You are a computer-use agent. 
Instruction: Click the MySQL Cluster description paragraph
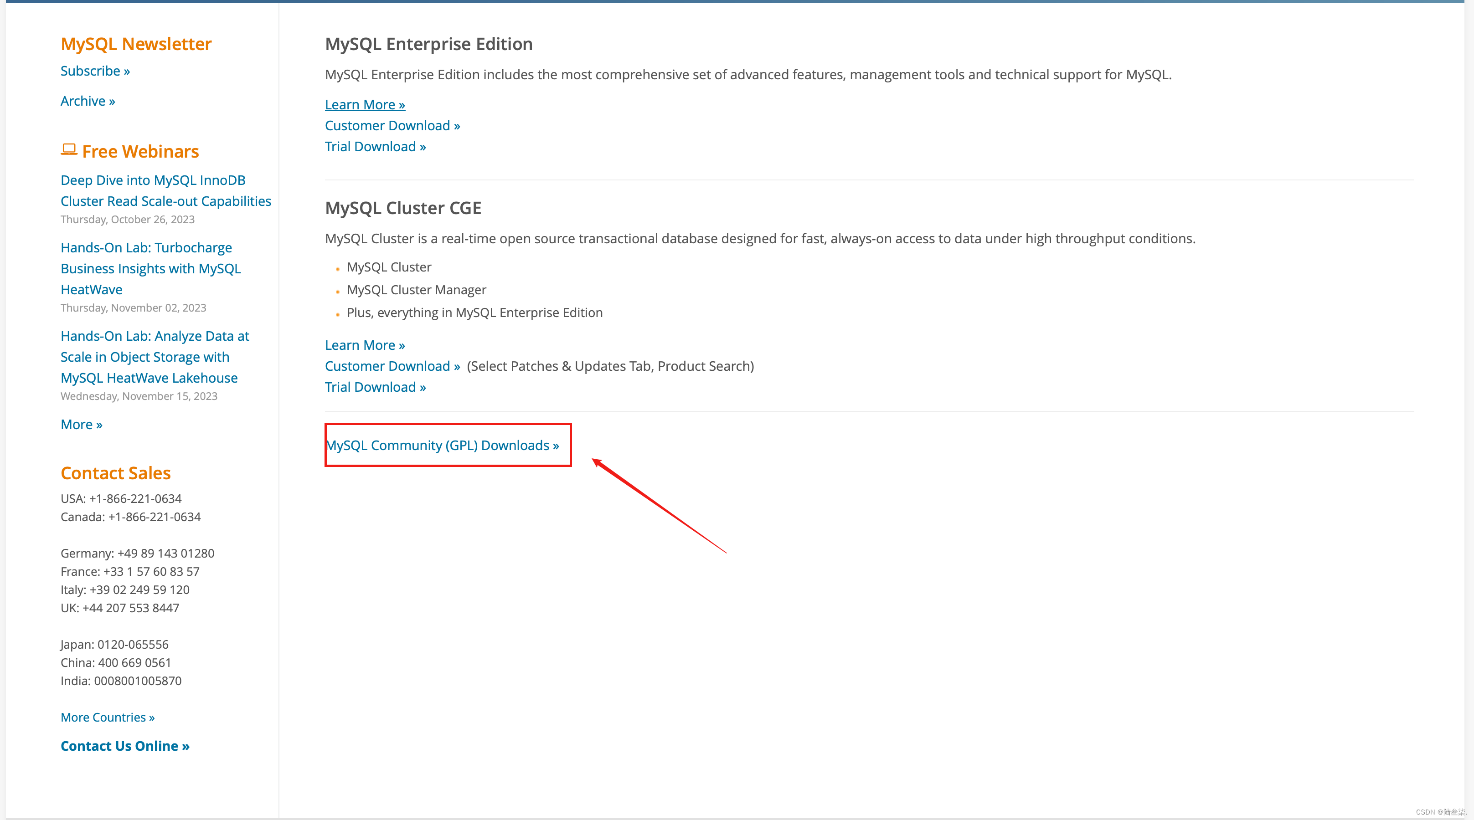tap(760, 239)
